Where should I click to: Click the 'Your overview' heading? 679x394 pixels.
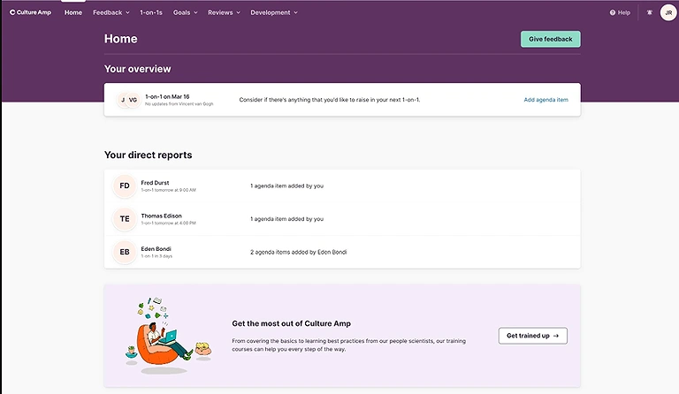coord(138,69)
